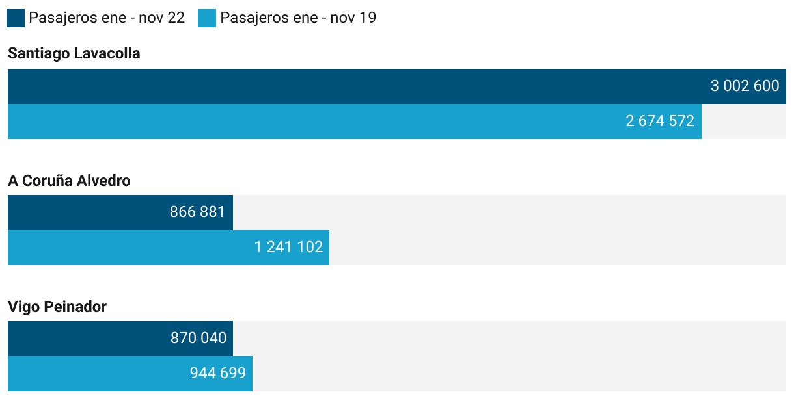The width and height of the screenshot is (794, 399).
Task: Select the 'Pasajeros ene - nov 19' legend label
Action: [298, 18]
